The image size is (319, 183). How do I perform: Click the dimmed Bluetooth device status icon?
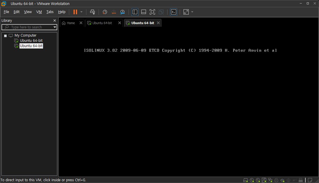(x=295, y=180)
